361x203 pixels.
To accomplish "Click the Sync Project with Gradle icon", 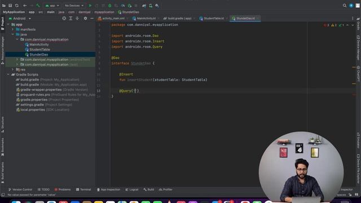I will click(144, 6).
